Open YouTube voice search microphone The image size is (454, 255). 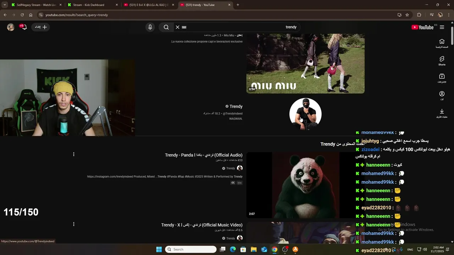[150, 27]
